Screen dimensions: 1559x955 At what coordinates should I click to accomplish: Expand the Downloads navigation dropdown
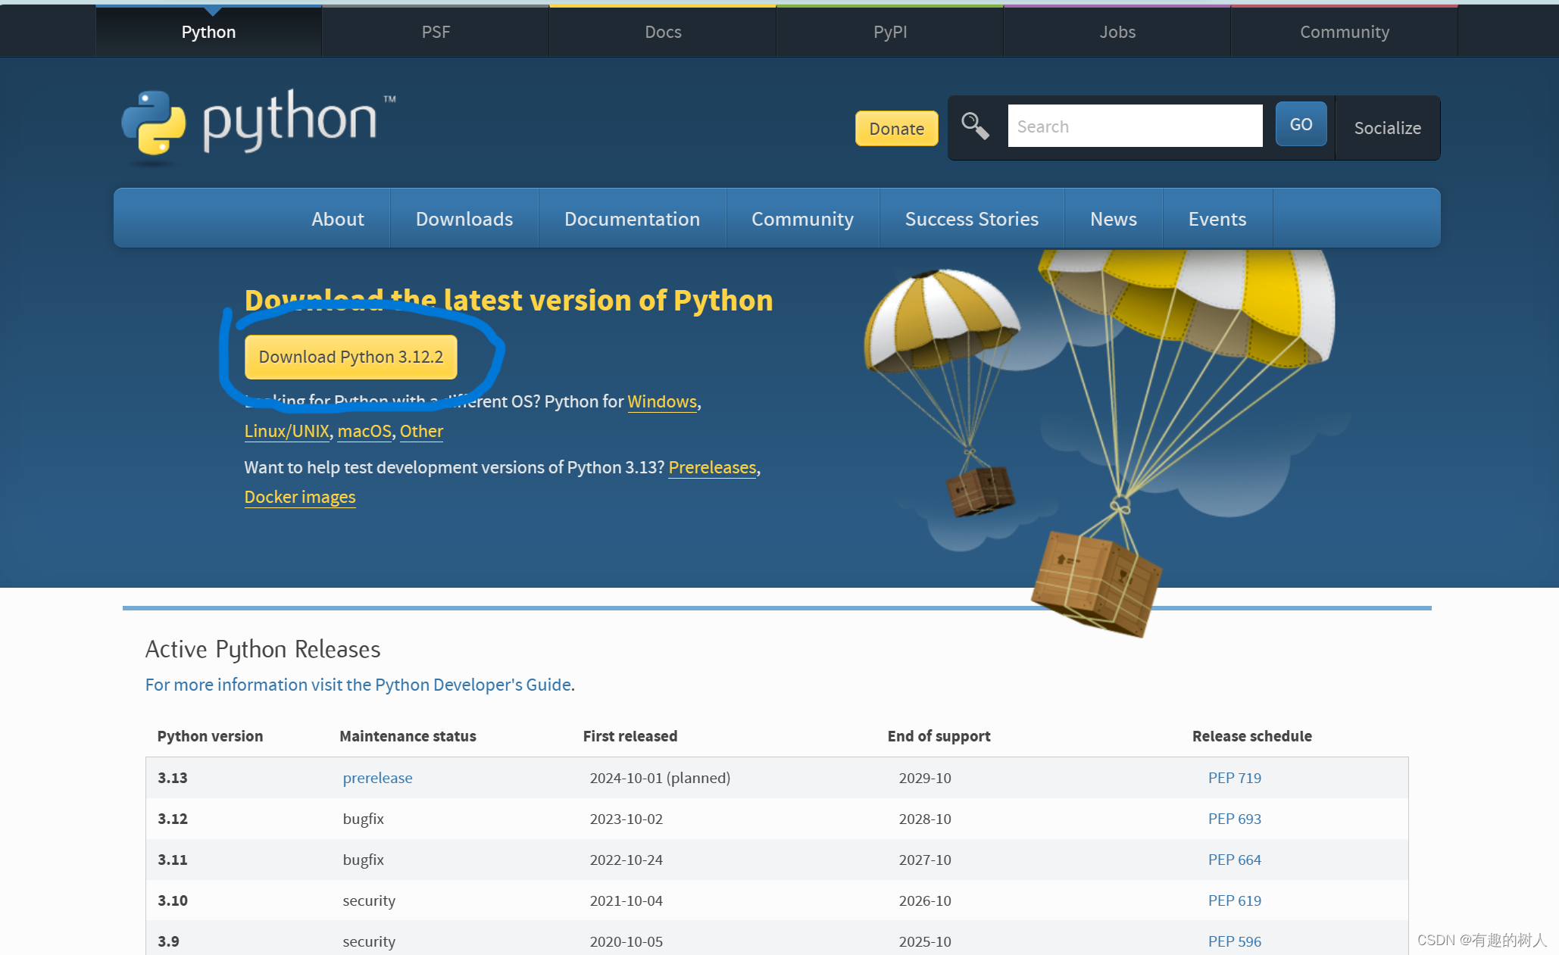(x=464, y=220)
